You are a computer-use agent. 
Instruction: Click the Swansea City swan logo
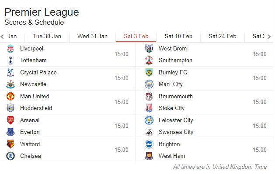pyautogui.click(x=149, y=132)
